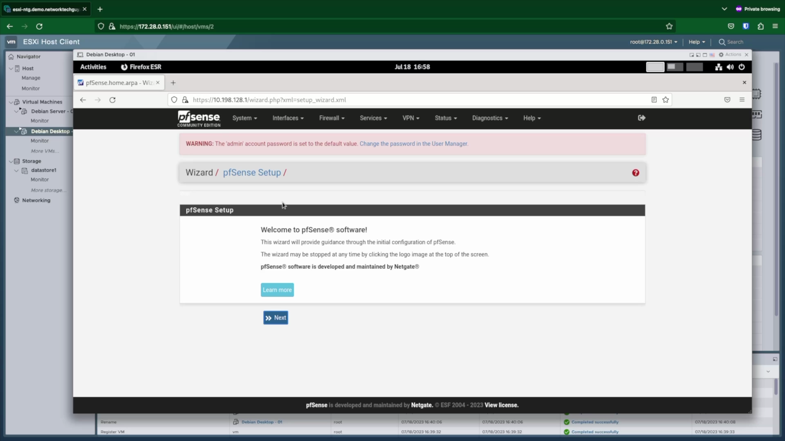Toggle reader view in guest Firefox
Screen dimensions: 785x441
(654, 100)
